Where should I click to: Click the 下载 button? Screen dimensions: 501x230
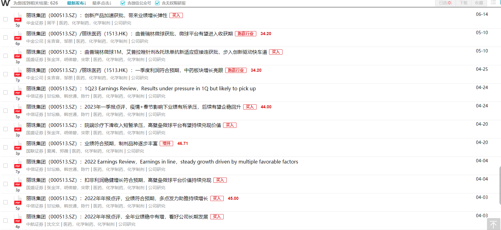(464, 3)
